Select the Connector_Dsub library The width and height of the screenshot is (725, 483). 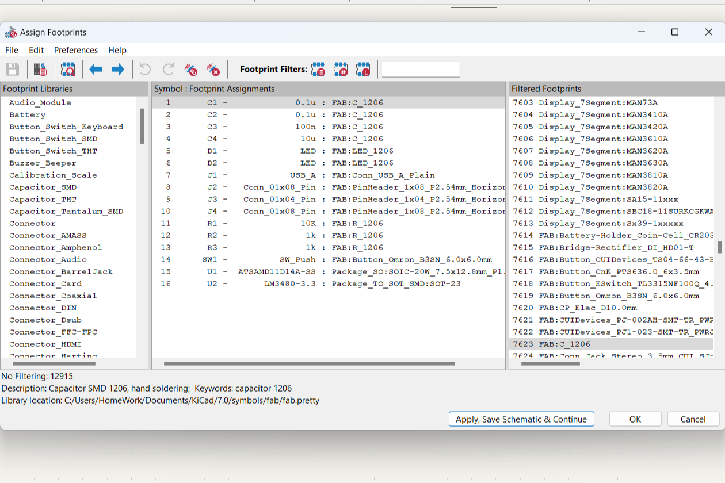click(45, 320)
